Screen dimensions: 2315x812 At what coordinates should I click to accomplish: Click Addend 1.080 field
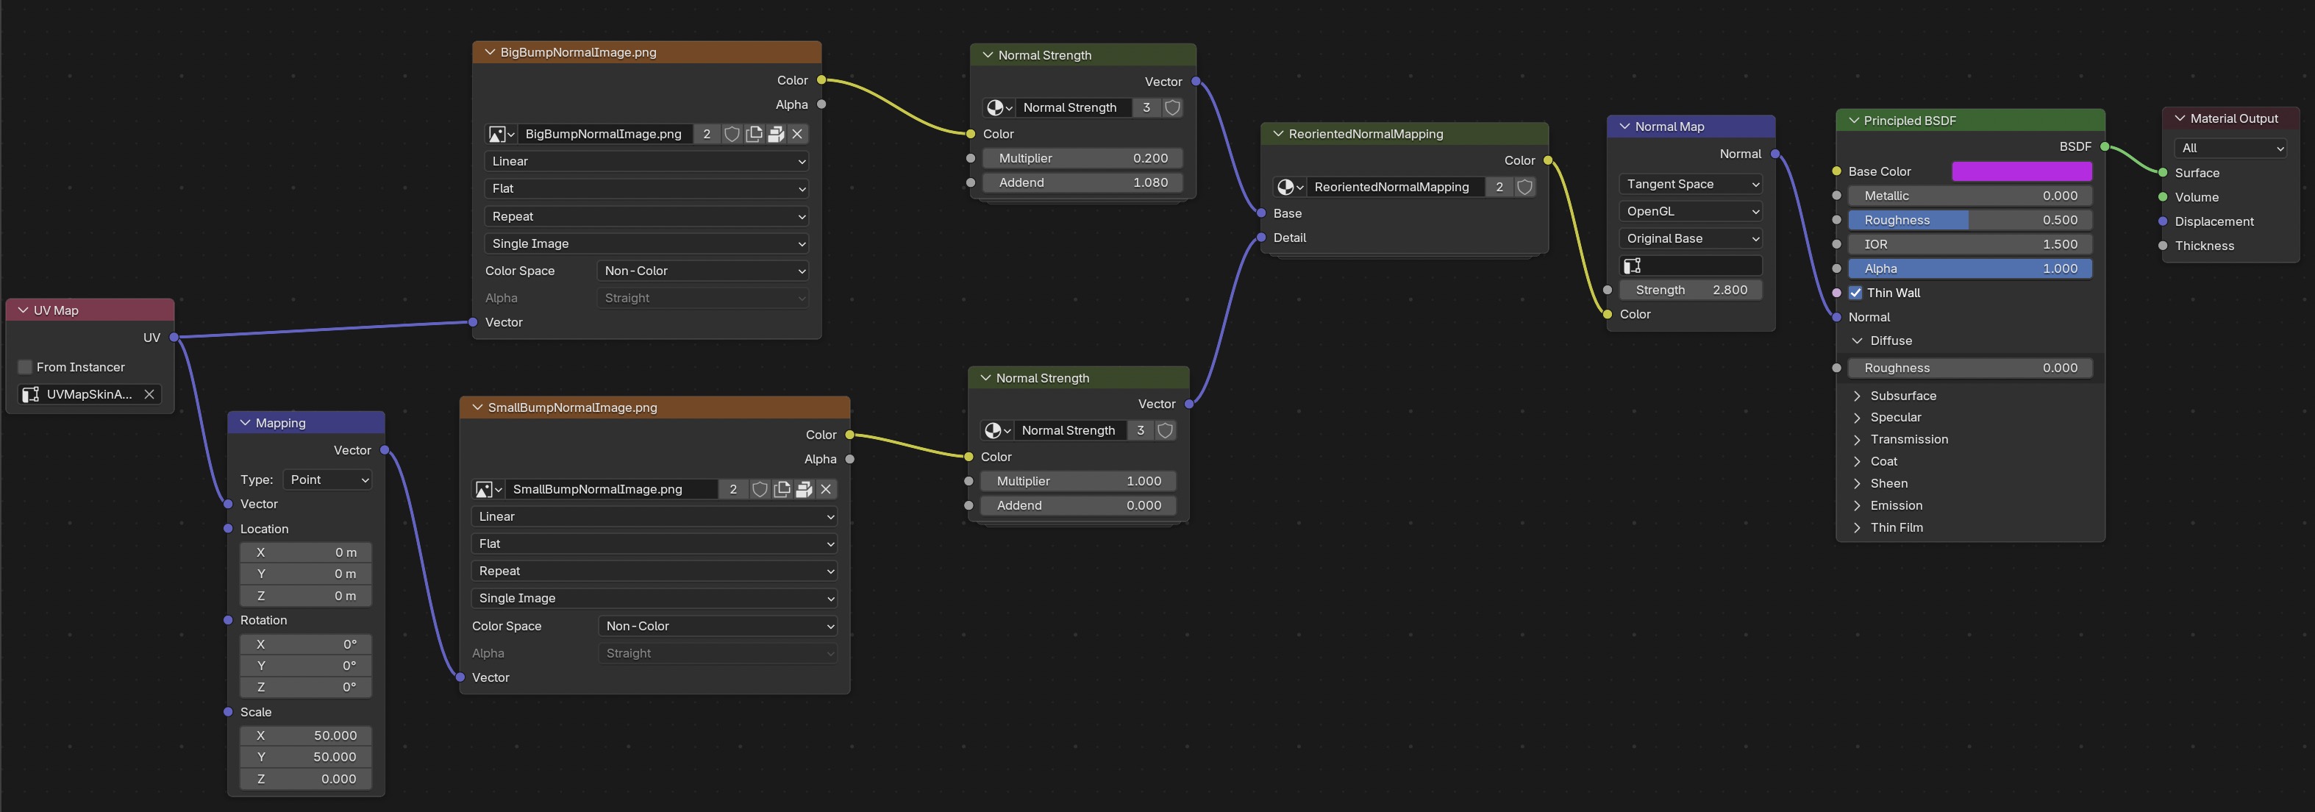pyautogui.click(x=1083, y=182)
